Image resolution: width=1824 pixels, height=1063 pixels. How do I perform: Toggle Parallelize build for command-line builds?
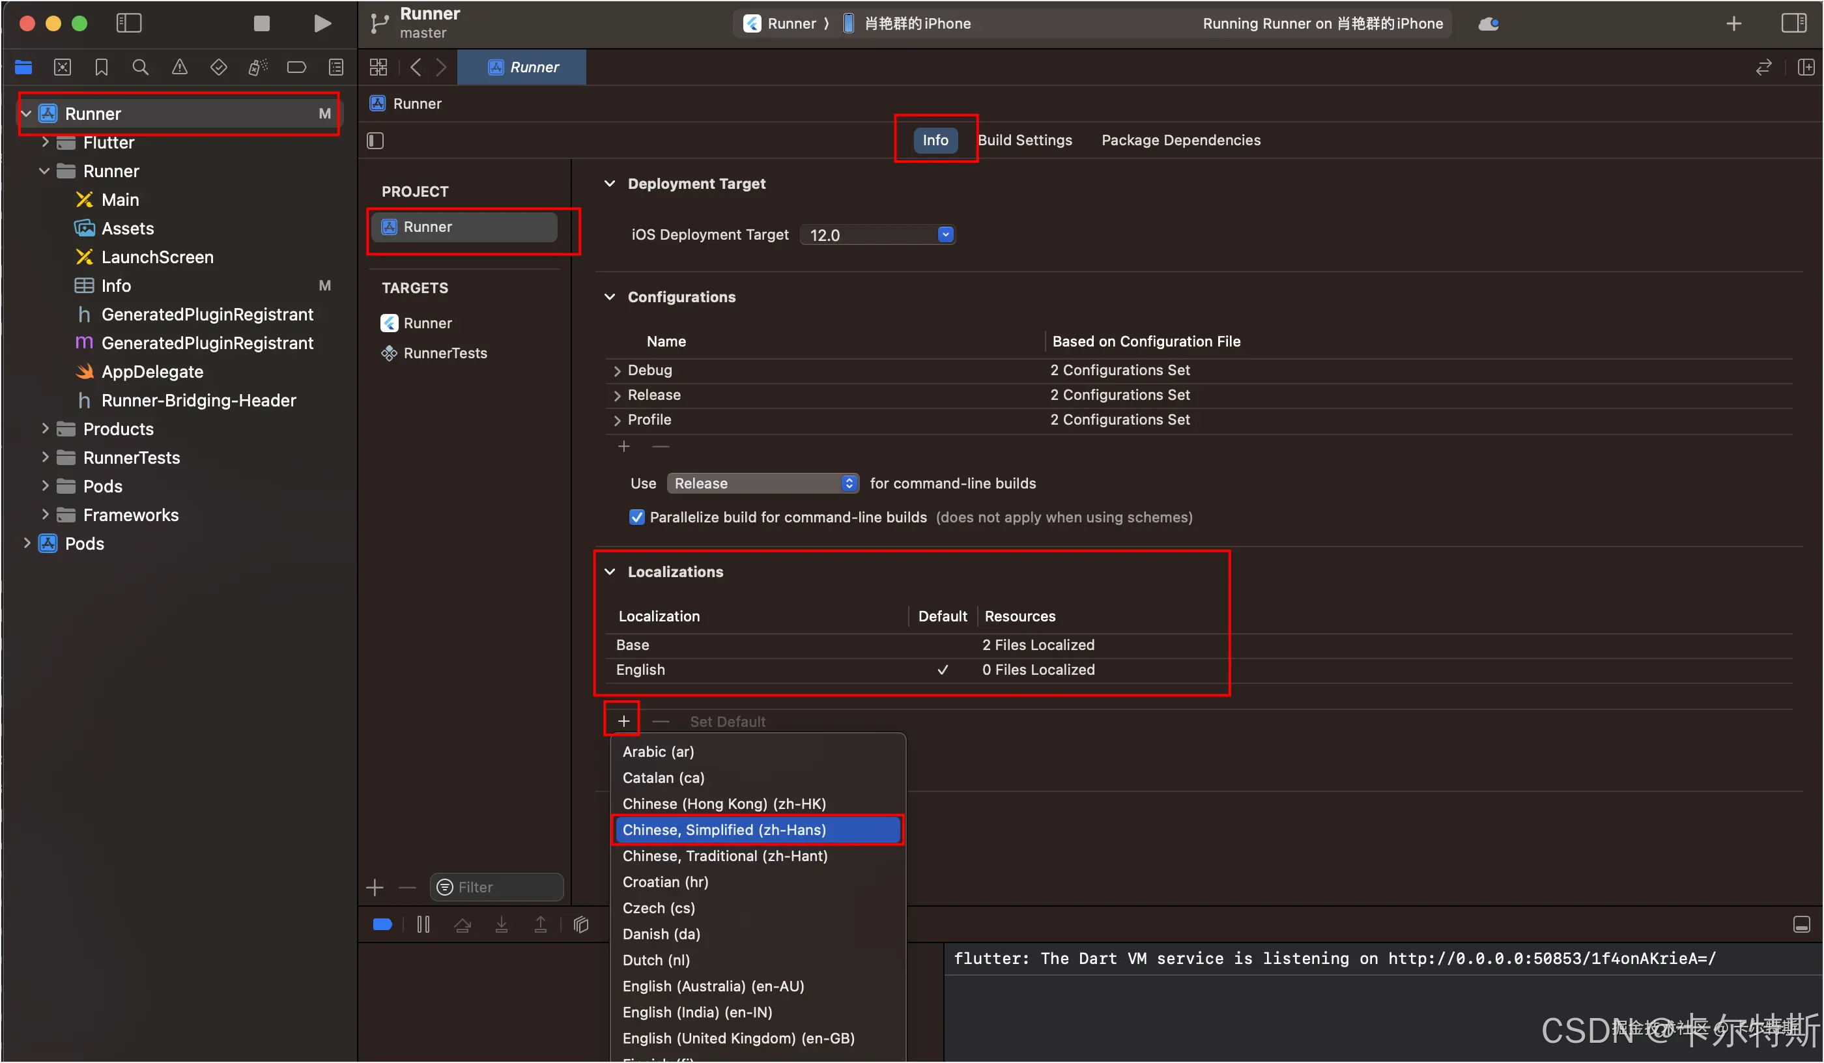point(637,517)
